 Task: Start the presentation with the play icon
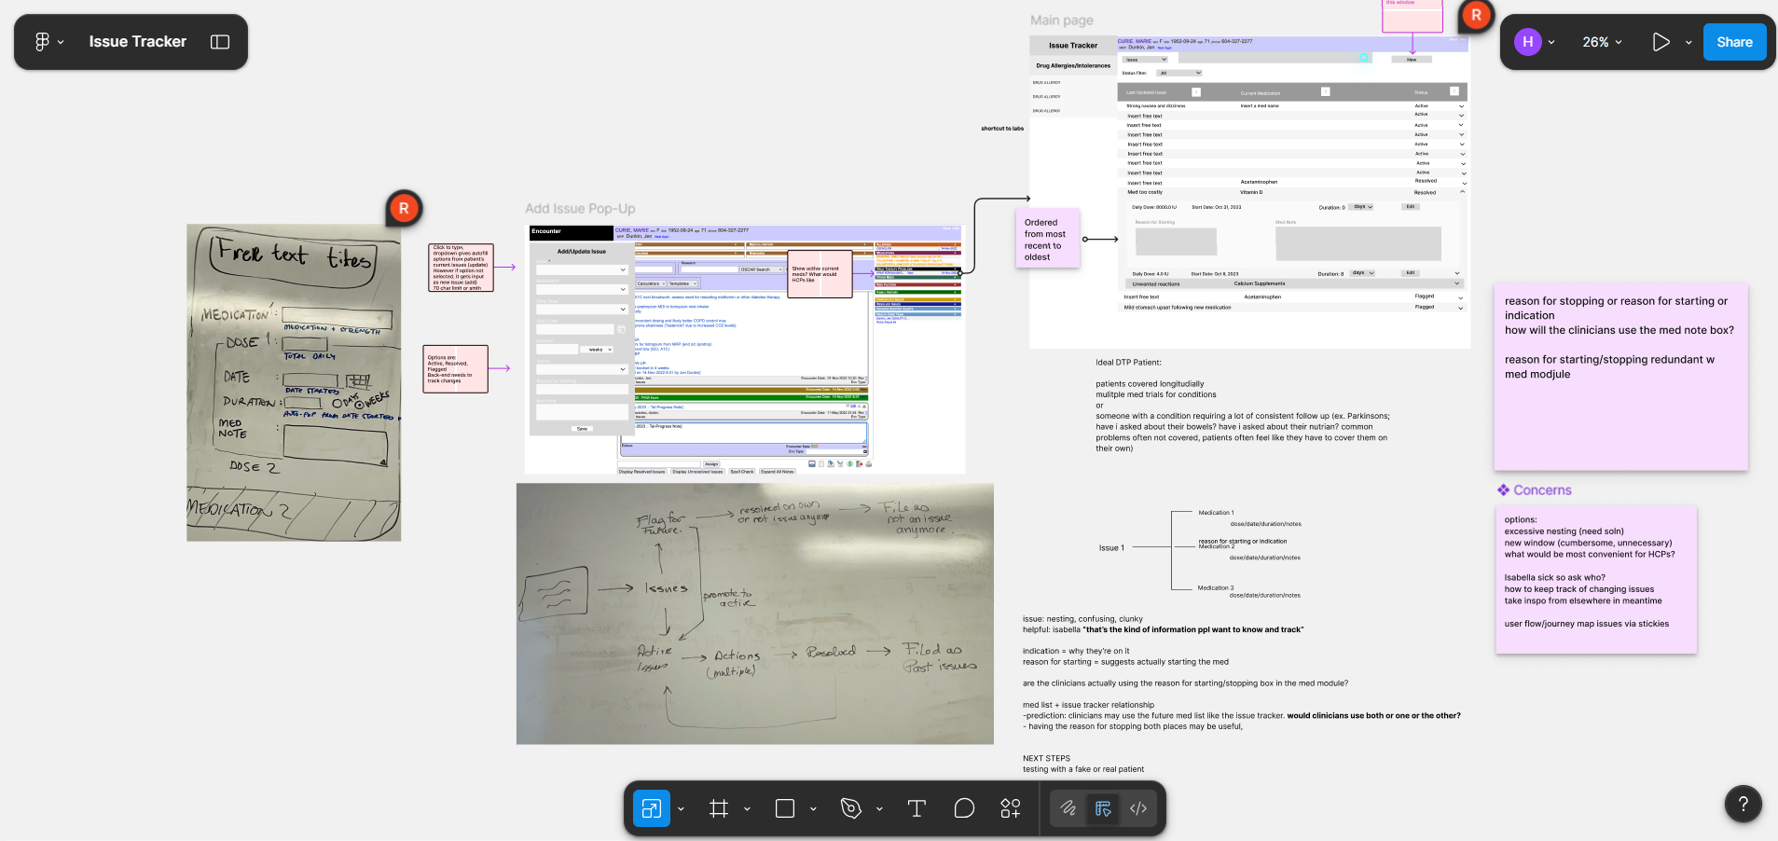pyautogui.click(x=1661, y=42)
